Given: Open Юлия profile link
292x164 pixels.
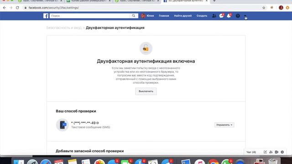Looking at the screenshot, I should pos(148,16).
